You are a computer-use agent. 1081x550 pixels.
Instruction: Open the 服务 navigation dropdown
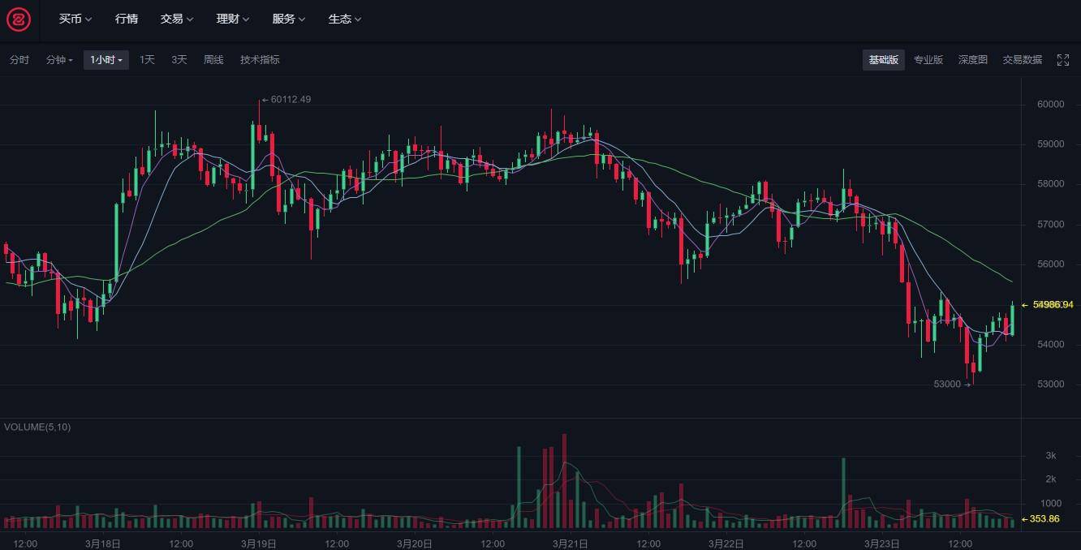(x=289, y=19)
